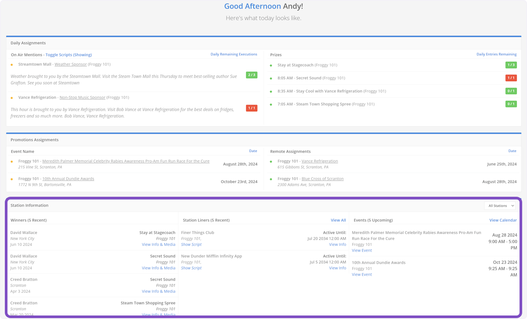Sort Remote Assignments by Date
This screenshot has height=319, width=527.
point(512,151)
